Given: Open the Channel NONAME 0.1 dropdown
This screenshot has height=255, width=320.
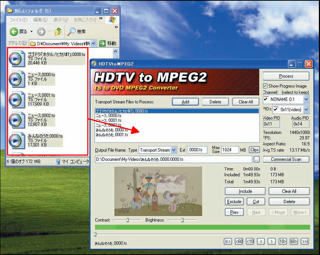Looking at the screenshot, I should pos(306,99).
